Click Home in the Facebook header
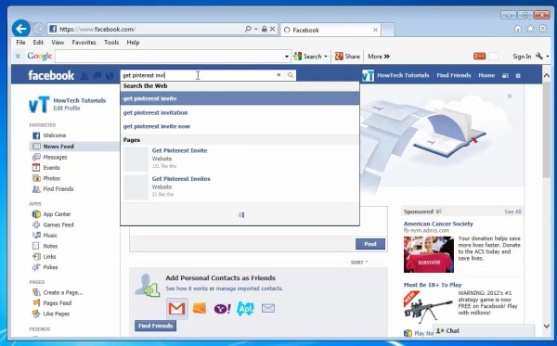Viewport: 557px width, 346px height. [x=486, y=75]
